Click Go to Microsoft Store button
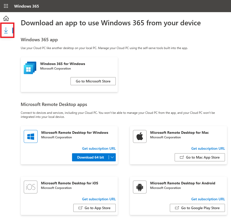 [x=93, y=81]
